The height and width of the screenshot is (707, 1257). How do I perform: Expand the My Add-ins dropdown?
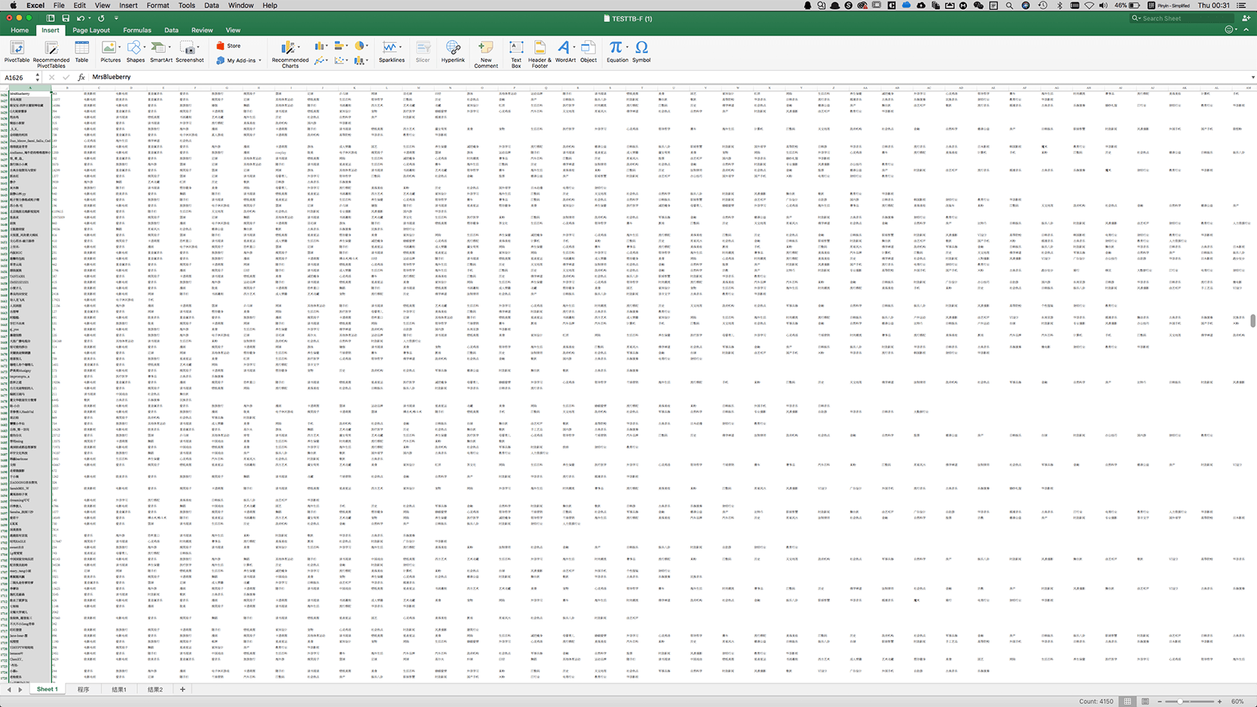pyautogui.click(x=260, y=60)
